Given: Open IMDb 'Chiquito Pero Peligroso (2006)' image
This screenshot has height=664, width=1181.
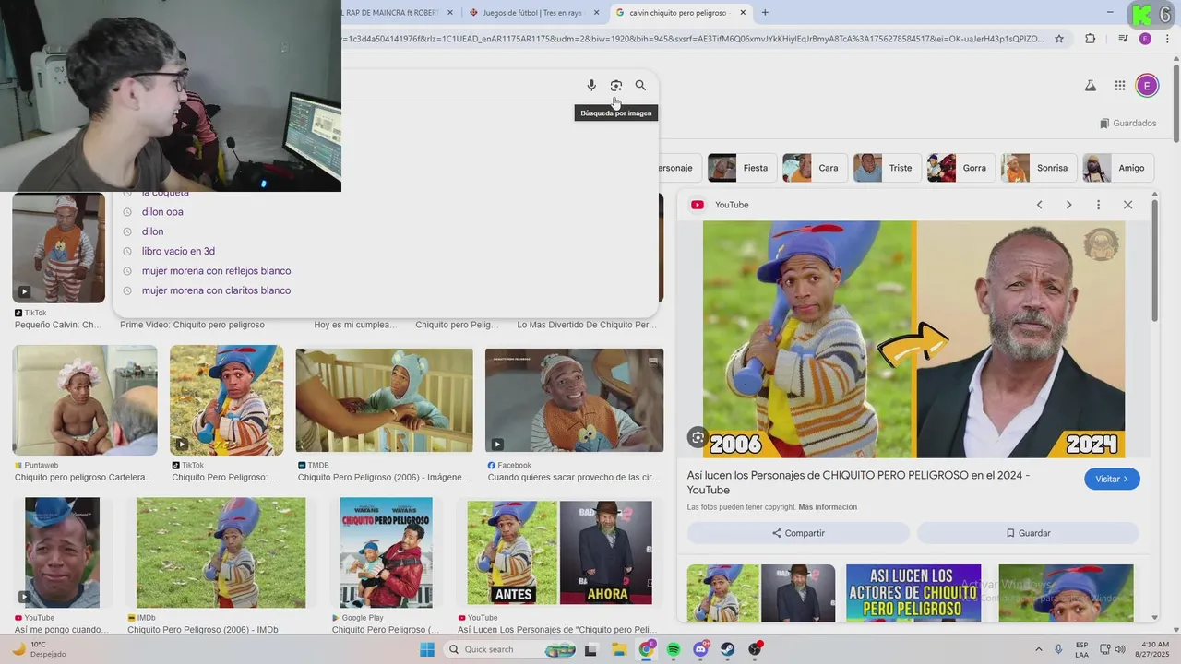Looking at the screenshot, I should click(x=221, y=552).
